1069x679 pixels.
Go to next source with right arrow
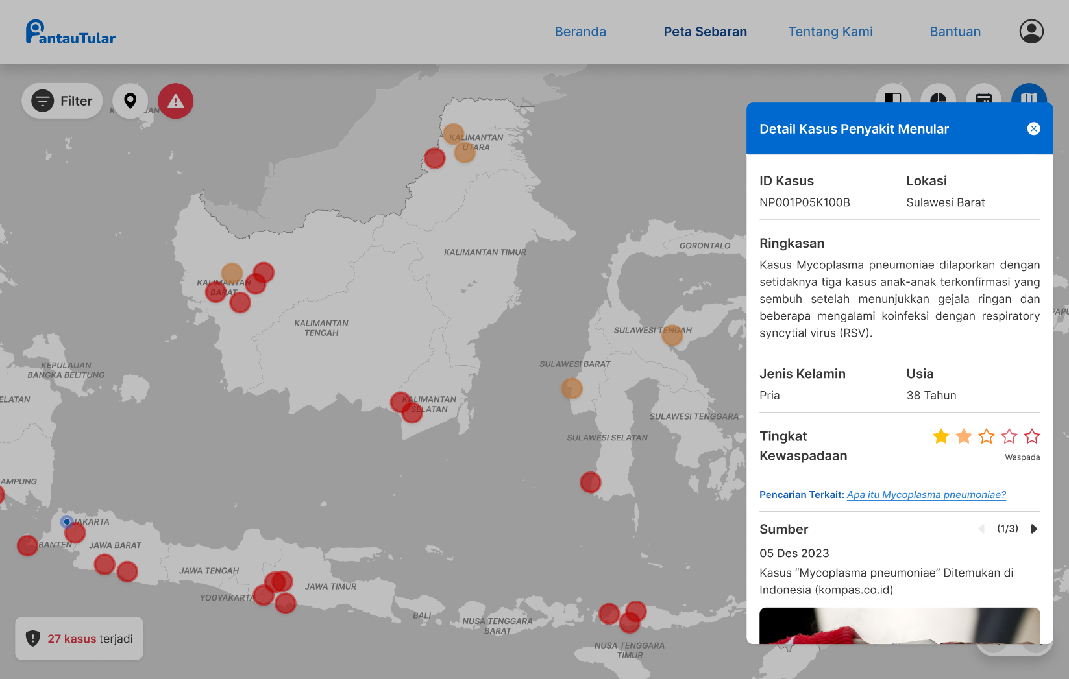[1034, 529]
